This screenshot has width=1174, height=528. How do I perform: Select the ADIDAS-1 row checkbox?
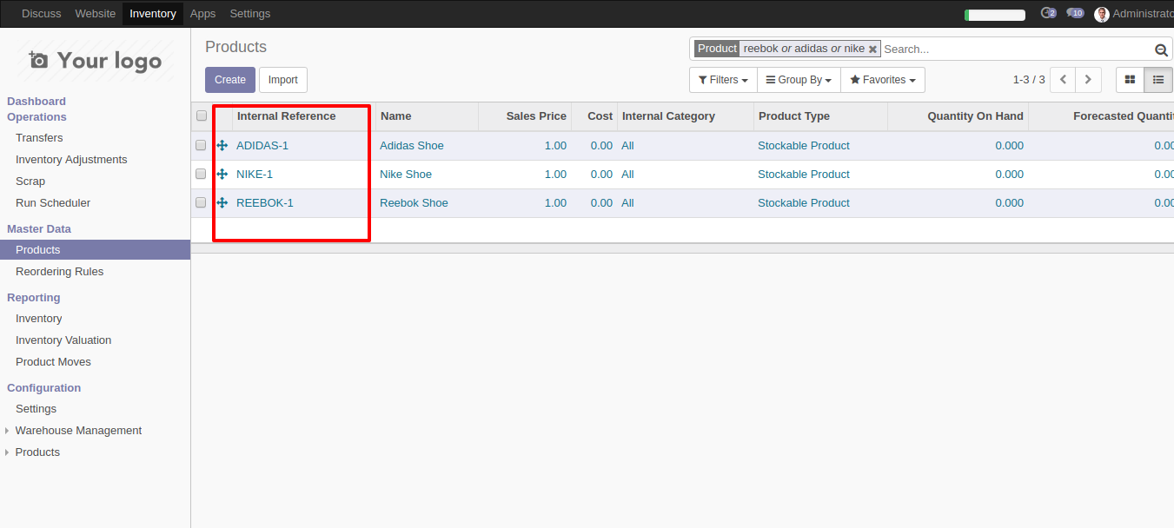click(202, 145)
